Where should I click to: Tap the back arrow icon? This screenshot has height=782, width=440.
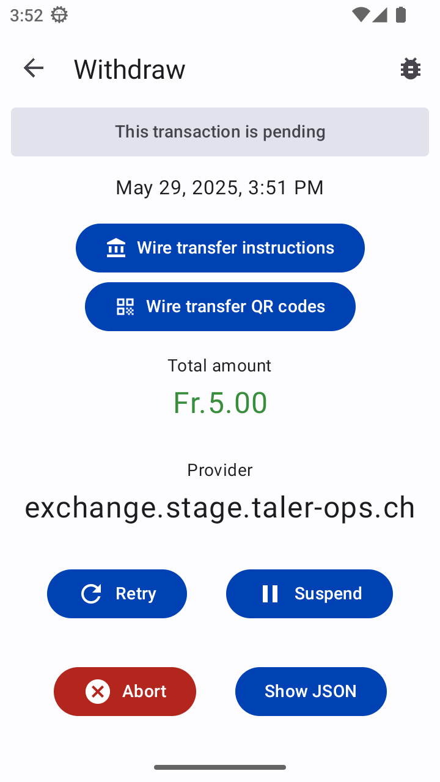pyautogui.click(x=34, y=68)
